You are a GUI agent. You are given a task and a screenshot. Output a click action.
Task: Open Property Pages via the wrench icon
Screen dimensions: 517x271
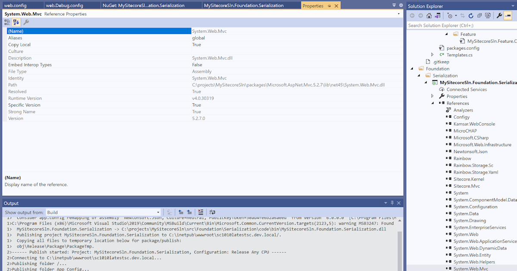26,22
